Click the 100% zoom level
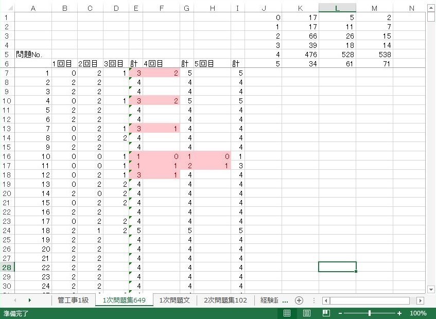The width and height of the screenshot is (436, 319). coord(418,313)
